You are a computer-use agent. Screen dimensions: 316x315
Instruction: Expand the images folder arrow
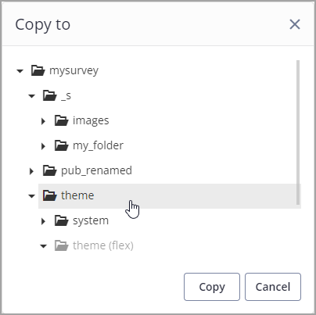click(44, 121)
